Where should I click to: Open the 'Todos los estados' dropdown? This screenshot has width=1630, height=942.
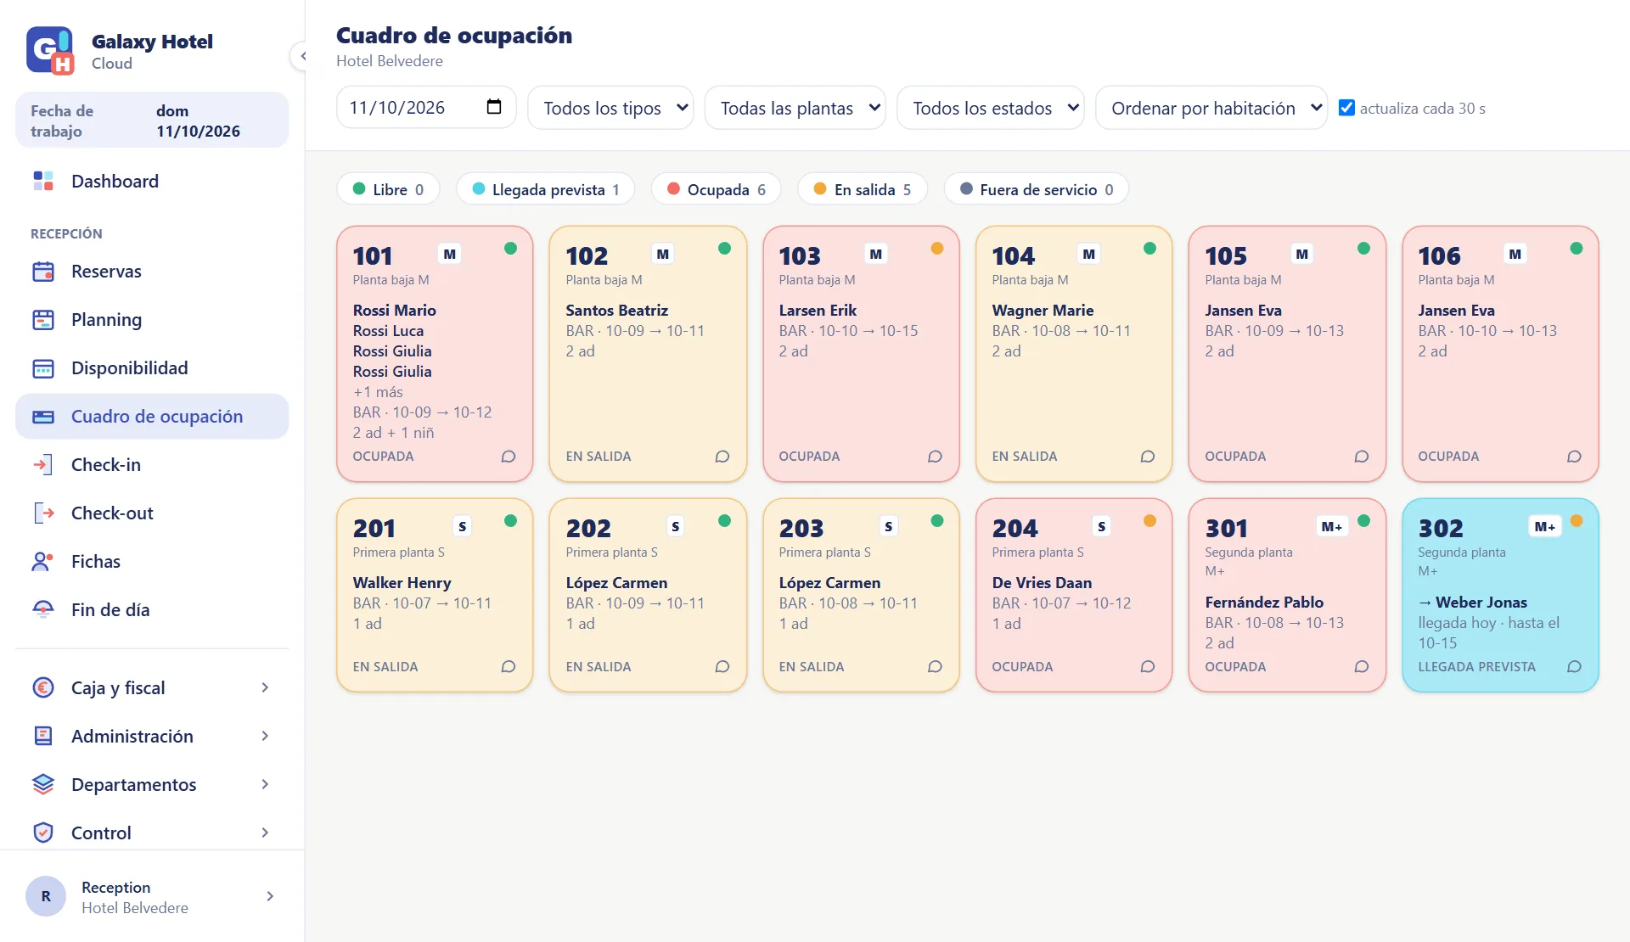991,108
